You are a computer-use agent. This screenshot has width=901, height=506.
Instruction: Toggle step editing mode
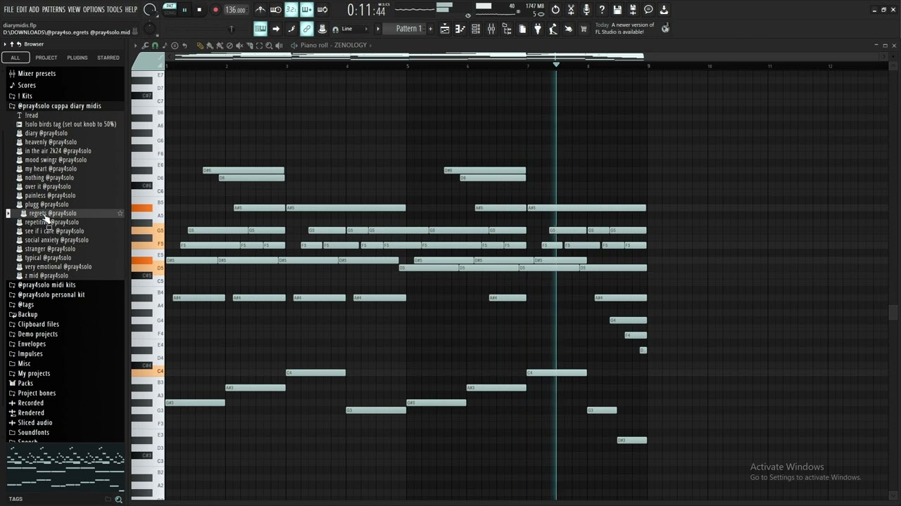click(291, 29)
